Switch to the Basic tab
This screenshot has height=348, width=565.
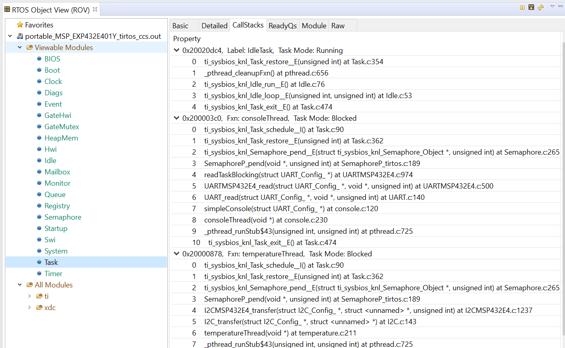(x=184, y=25)
